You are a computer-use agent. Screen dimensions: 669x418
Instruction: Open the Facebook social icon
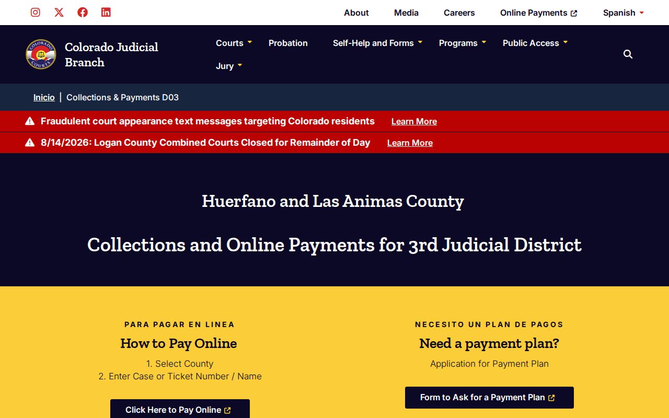pyautogui.click(x=83, y=12)
